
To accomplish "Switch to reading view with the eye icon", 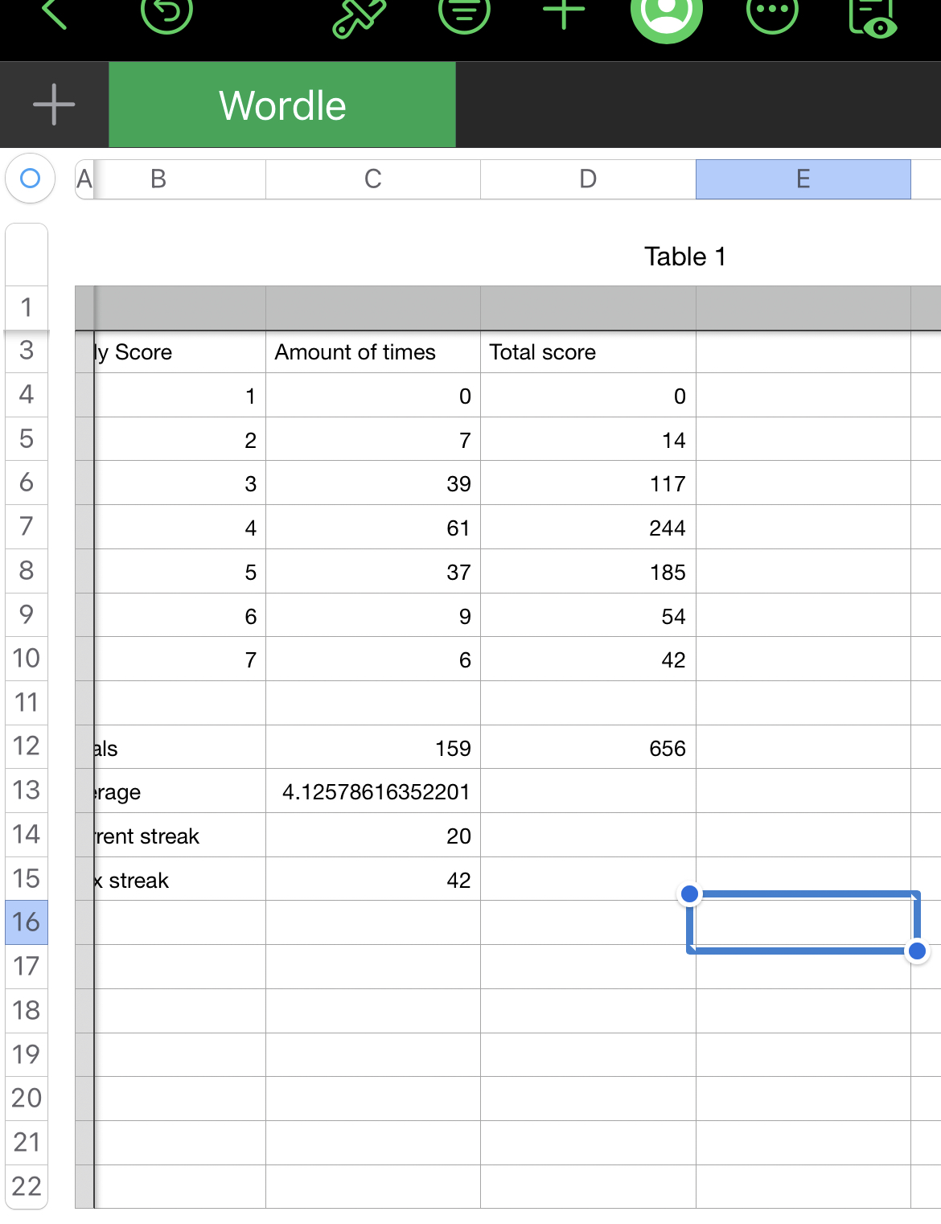I will click(x=873, y=16).
